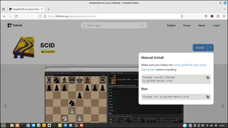Click the red extension icon in toolbar
Viewport: 228px width, 128px height.
point(212,16)
